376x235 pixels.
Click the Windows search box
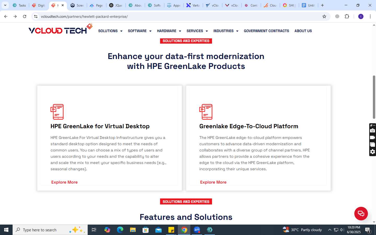pyautogui.click(x=50, y=230)
